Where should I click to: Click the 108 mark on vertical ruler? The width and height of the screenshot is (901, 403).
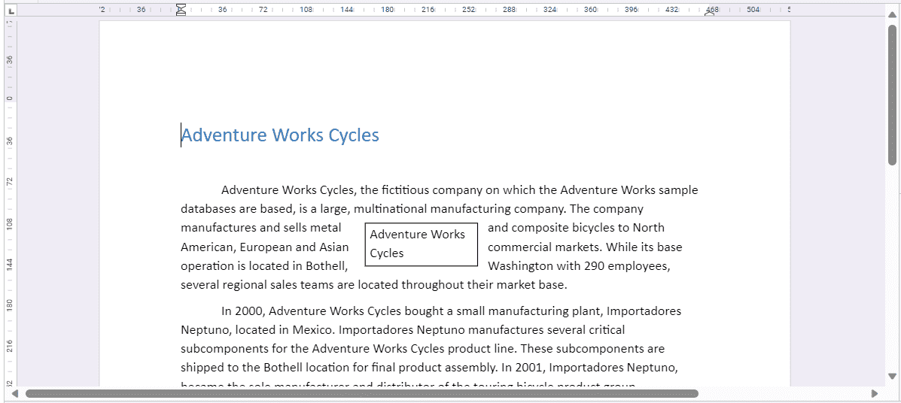(x=9, y=223)
